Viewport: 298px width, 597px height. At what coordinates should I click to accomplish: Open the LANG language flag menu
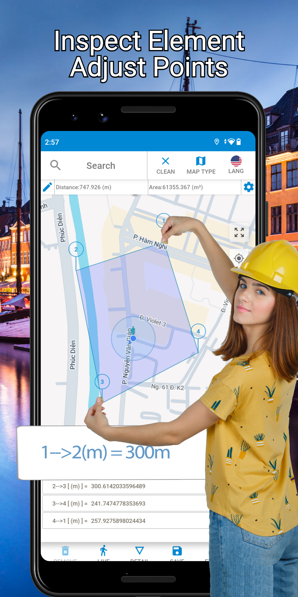(236, 165)
